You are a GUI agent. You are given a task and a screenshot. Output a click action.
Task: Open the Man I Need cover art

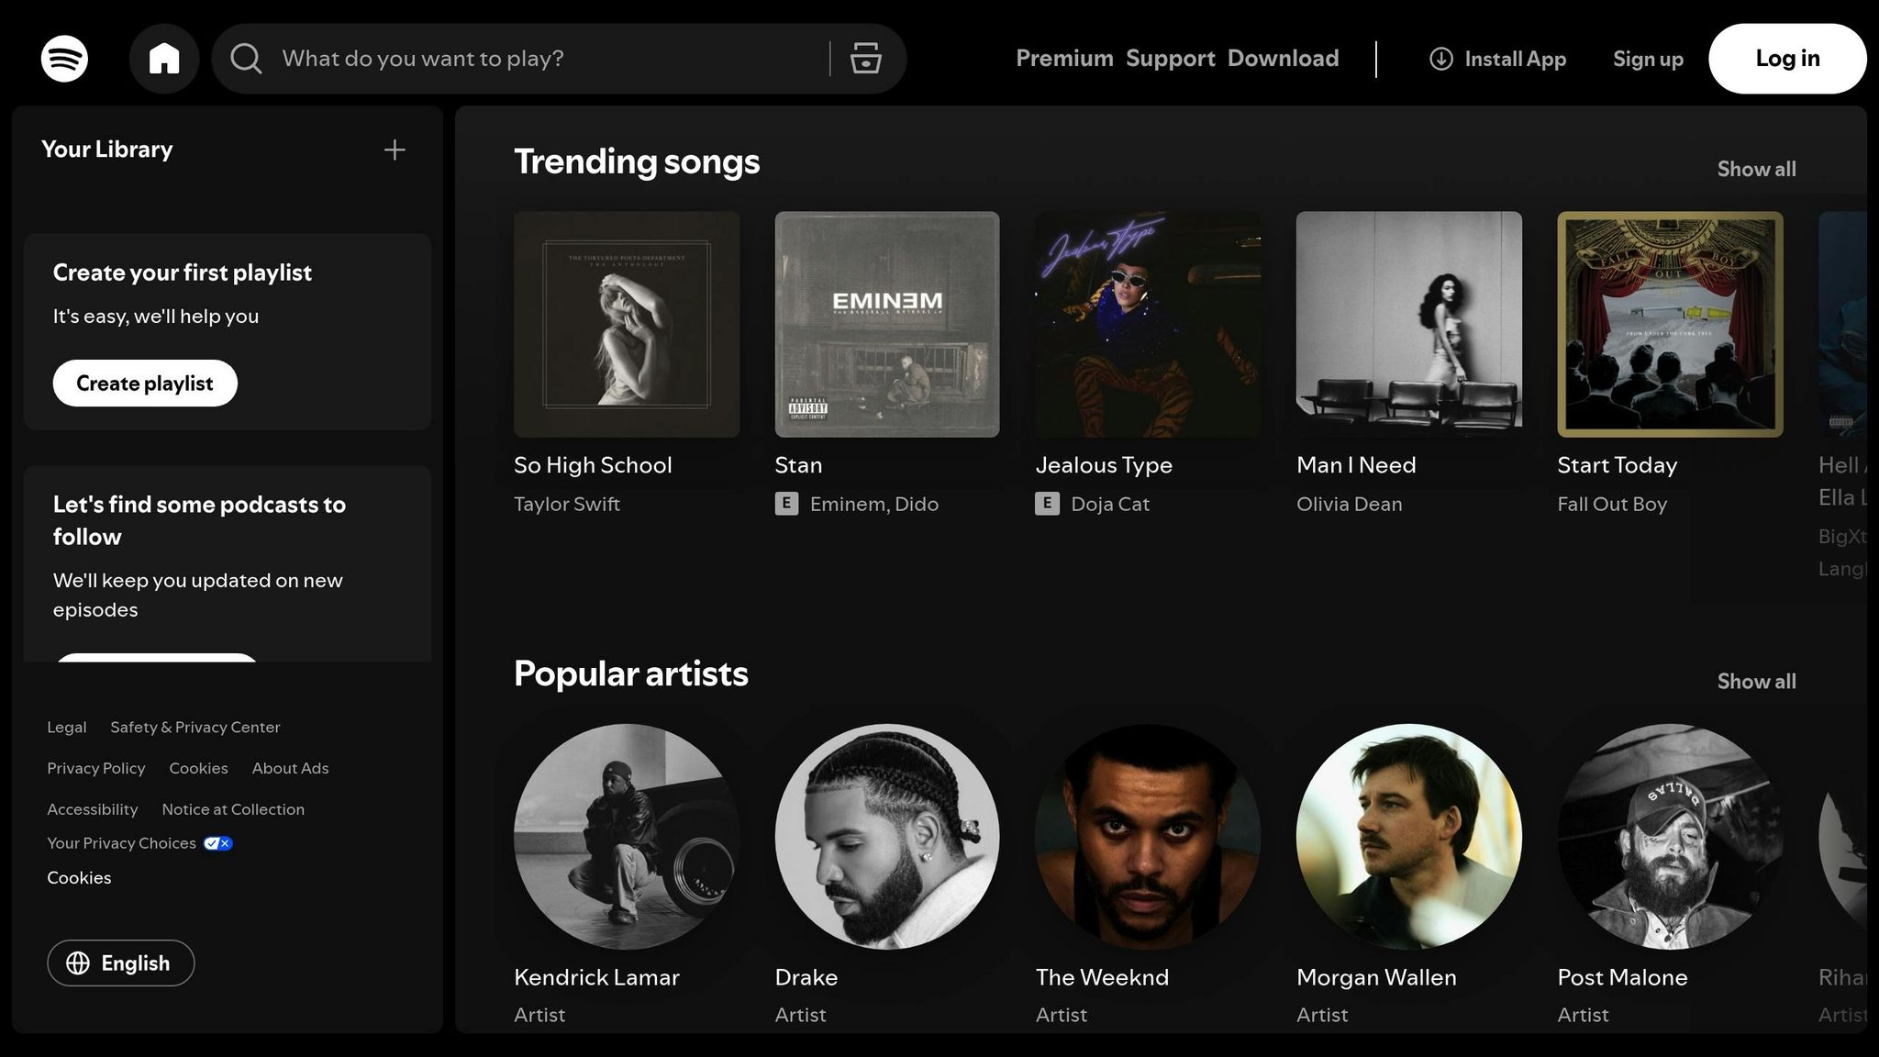(x=1409, y=325)
